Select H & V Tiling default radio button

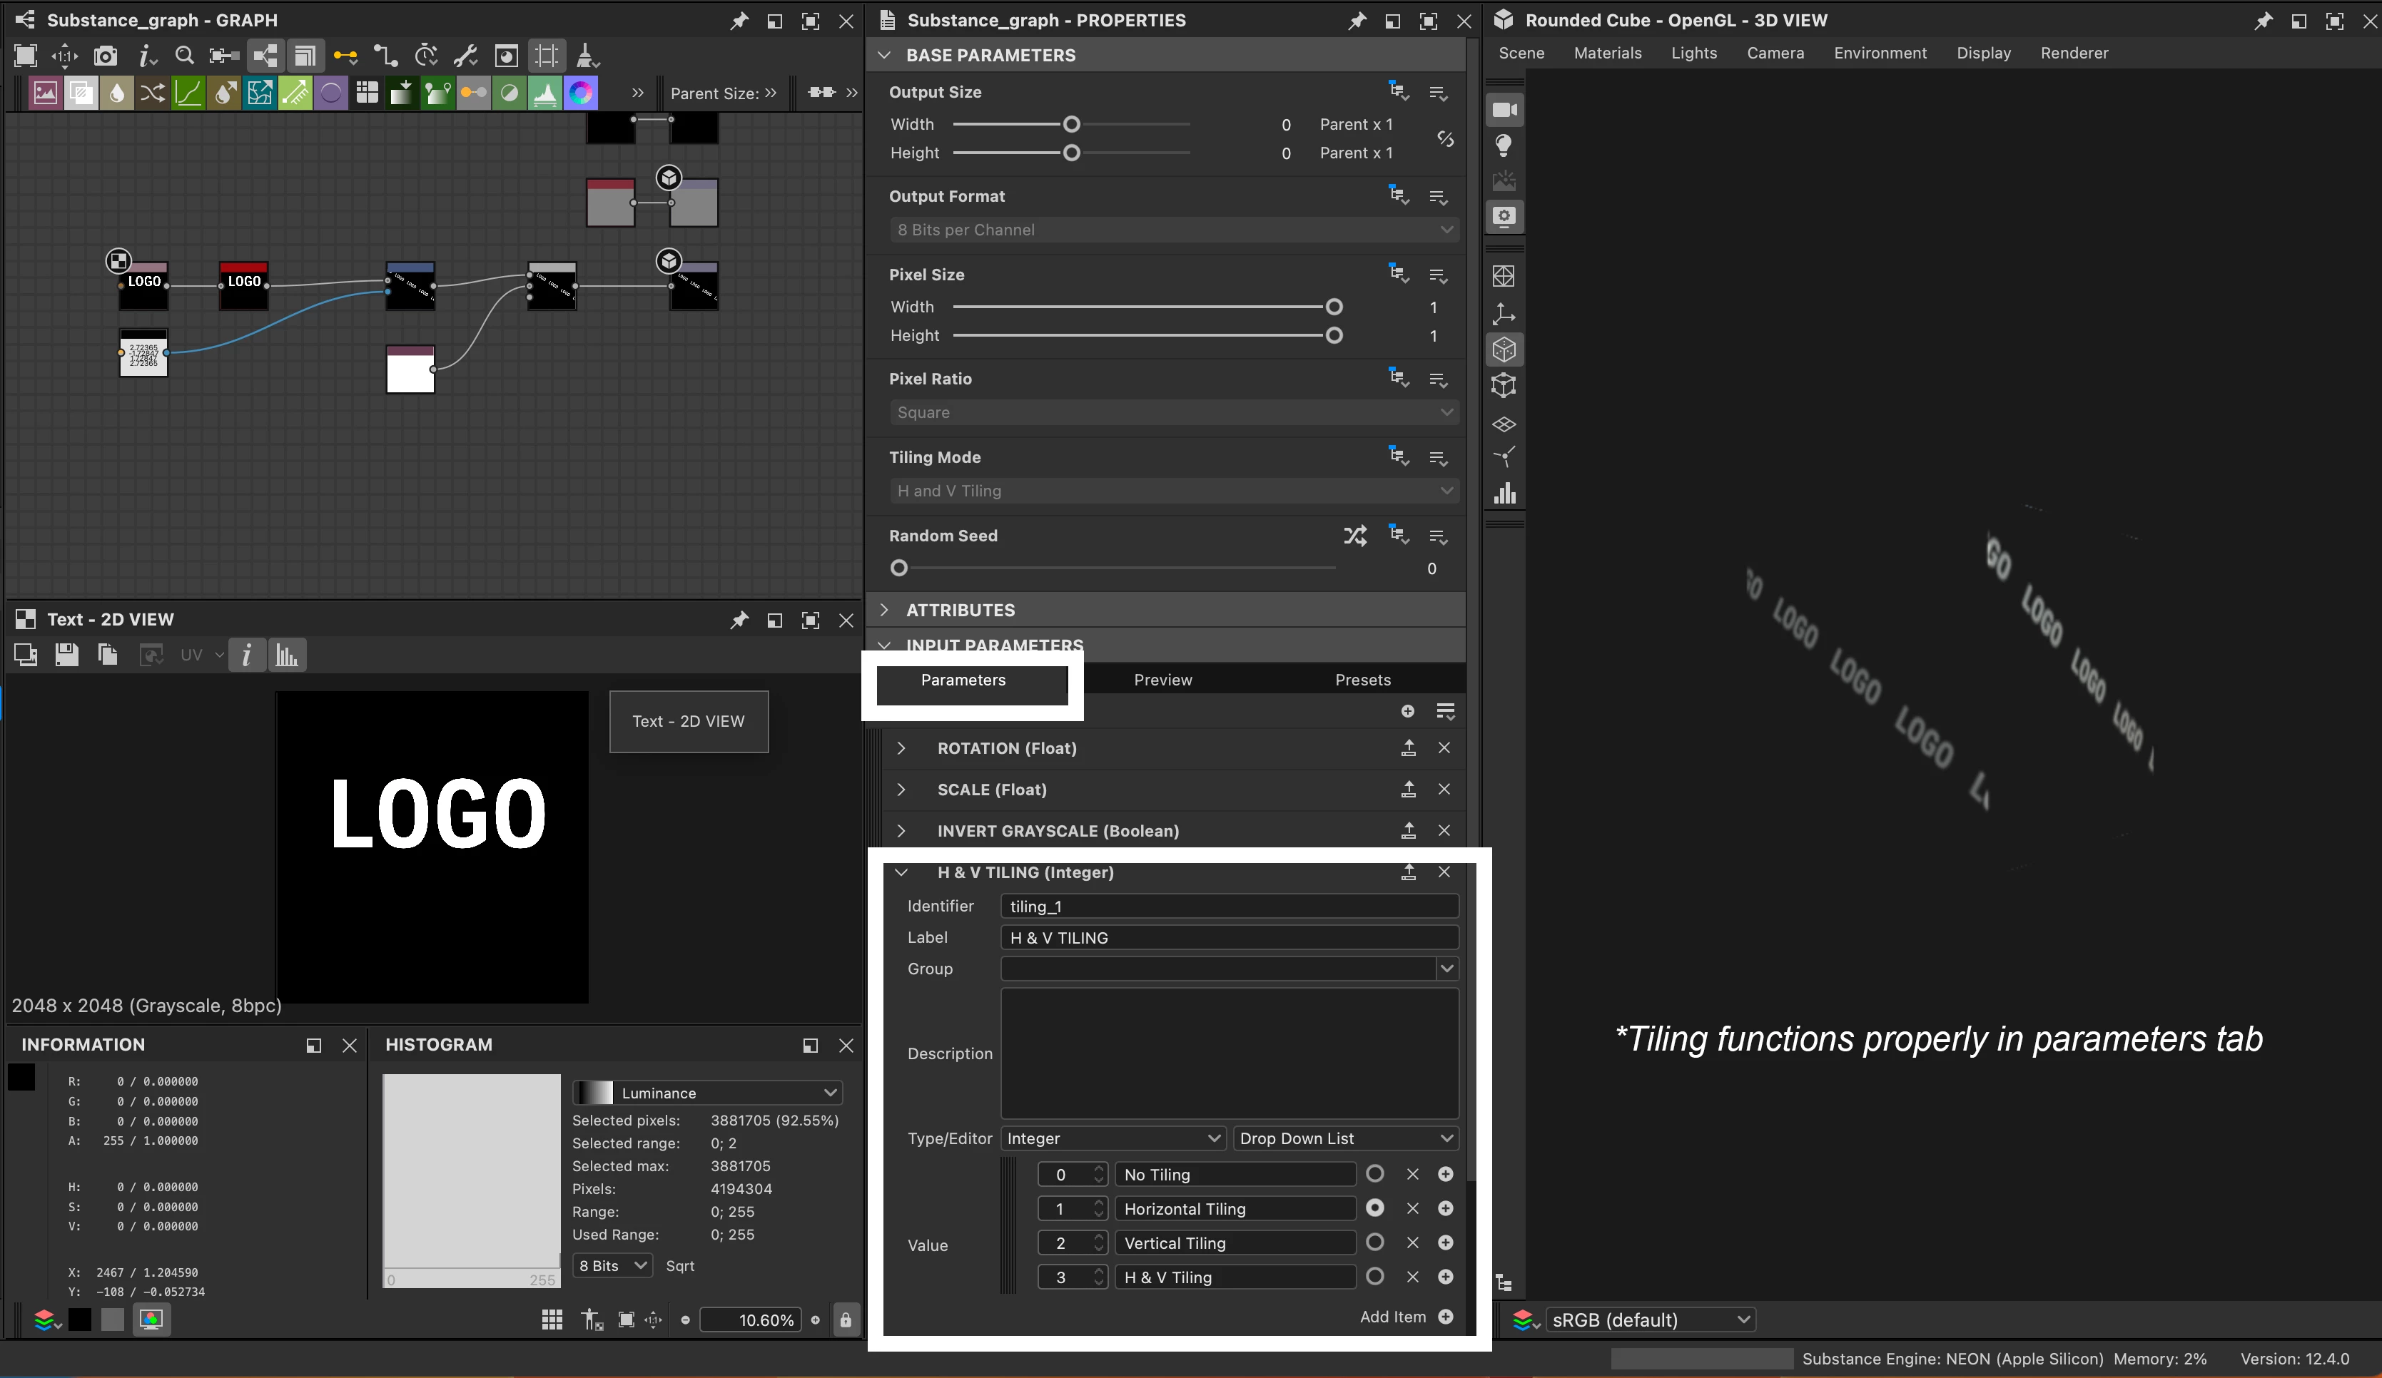point(1374,1277)
